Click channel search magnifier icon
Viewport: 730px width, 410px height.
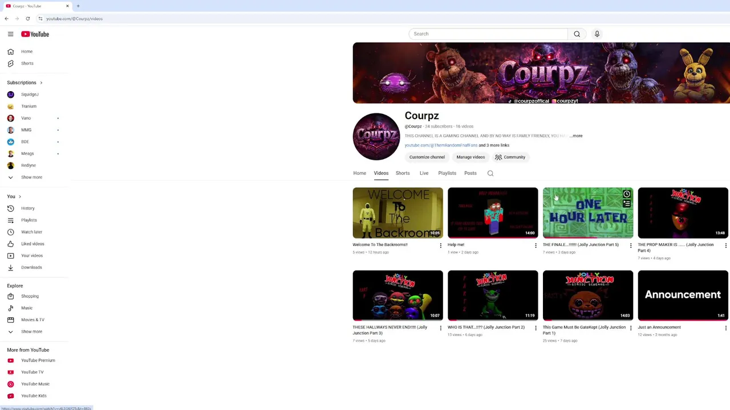coord(490,173)
